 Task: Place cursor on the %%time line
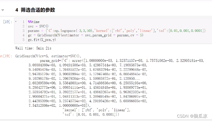[x=34, y=22]
